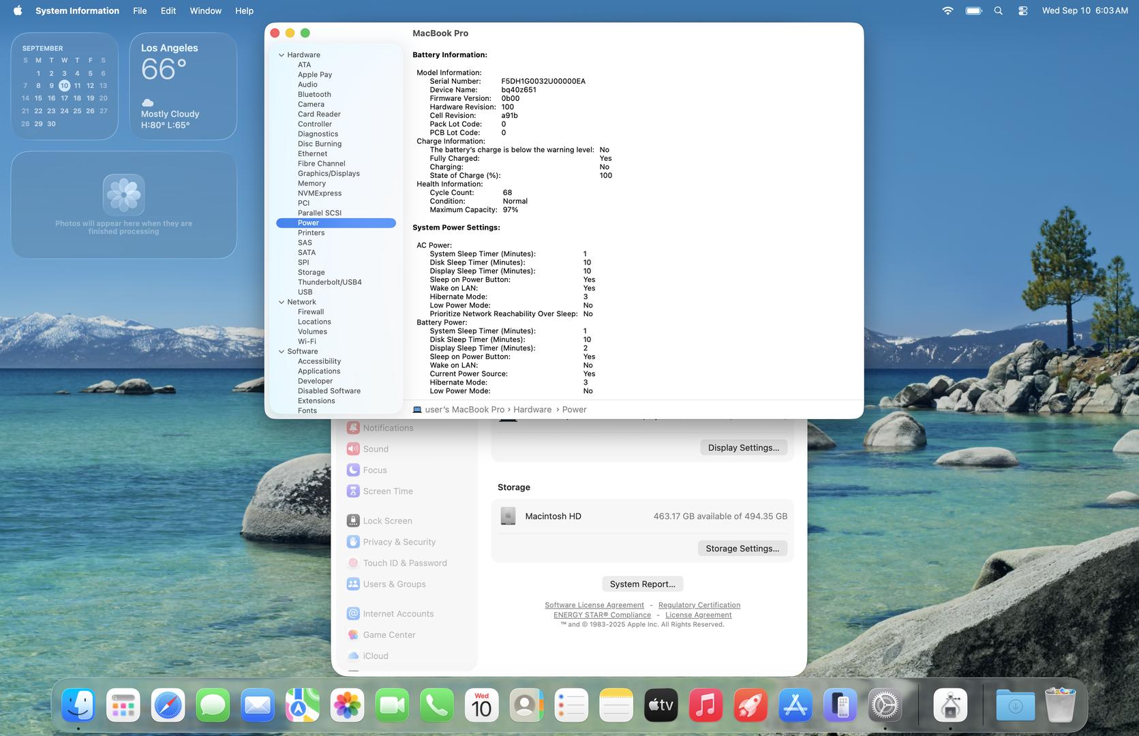Click Display Settings button
The width and height of the screenshot is (1139, 736).
(x=743, y=448)
